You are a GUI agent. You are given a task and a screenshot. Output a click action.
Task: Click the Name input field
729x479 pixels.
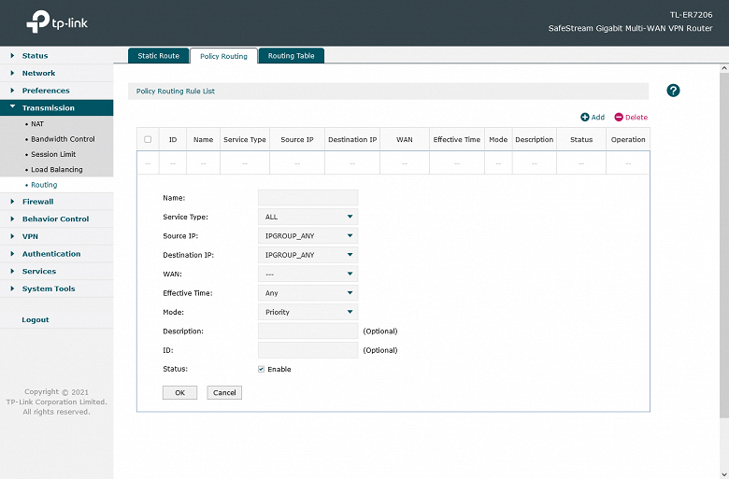click(x=307, y=197)
